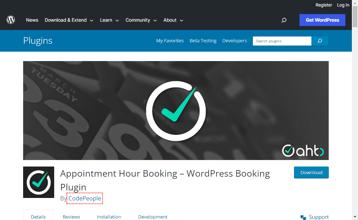Click the plugin's checkmark icon thumbnail
Image resolution: width=358 pixels, height=220 pixels.
click(x=39, y=182)
